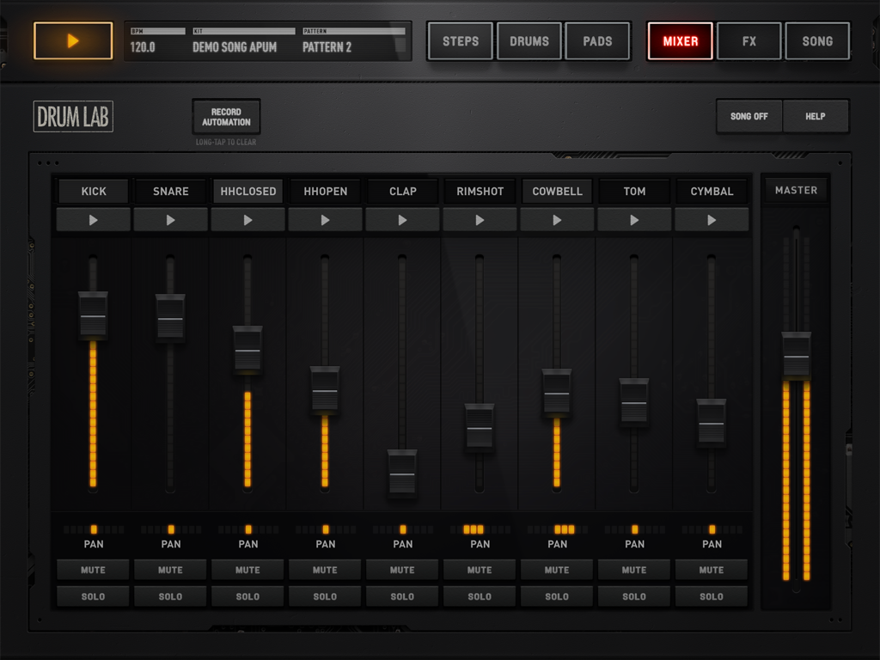Preview the CYMBAL channel sound

(x=712, y=219)
